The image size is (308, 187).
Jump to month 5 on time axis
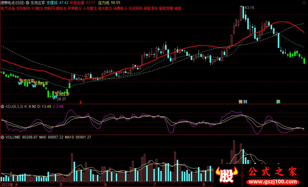pyautogui.click(x=61, y=185)
